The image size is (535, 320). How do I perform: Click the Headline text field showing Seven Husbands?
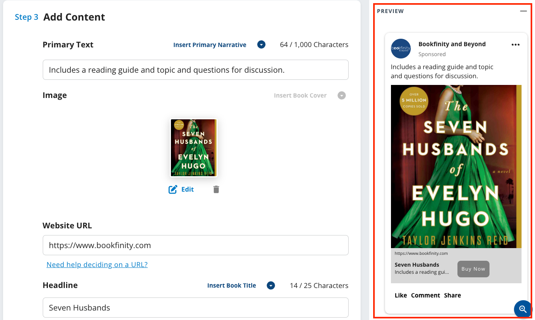195,307
